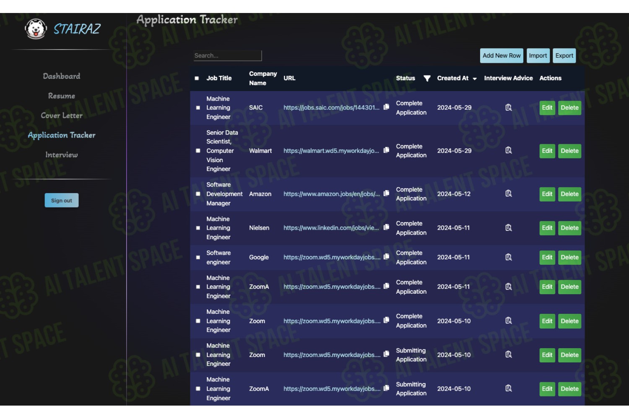Open interview advice for Nielsen
Image resolution: width=629 pixels, height=419 pixels.
[x=509, y=228]
